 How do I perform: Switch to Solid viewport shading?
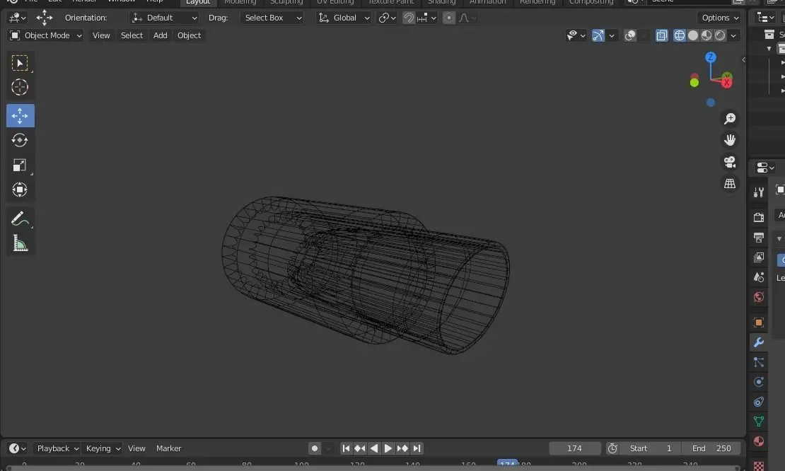[x=693, y=35]
